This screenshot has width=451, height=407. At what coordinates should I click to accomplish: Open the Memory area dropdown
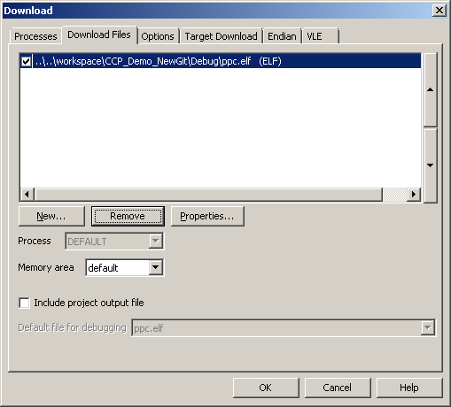pyautogui.click(x=156, y=268)
